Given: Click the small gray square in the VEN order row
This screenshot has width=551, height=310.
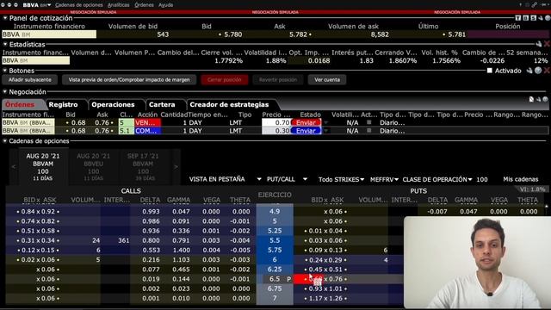Looking at the screenshot, I should pyautogui.click(x=369, y=122).
